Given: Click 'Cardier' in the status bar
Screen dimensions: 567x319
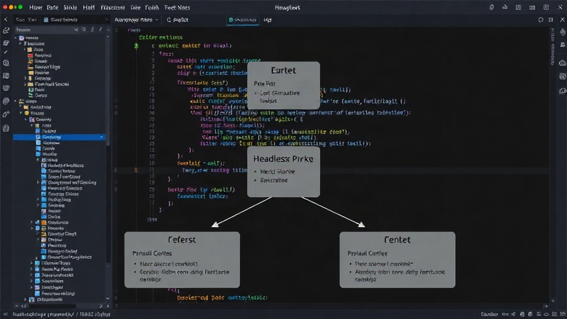Looking at the screenshot, I should coord(489,315).
